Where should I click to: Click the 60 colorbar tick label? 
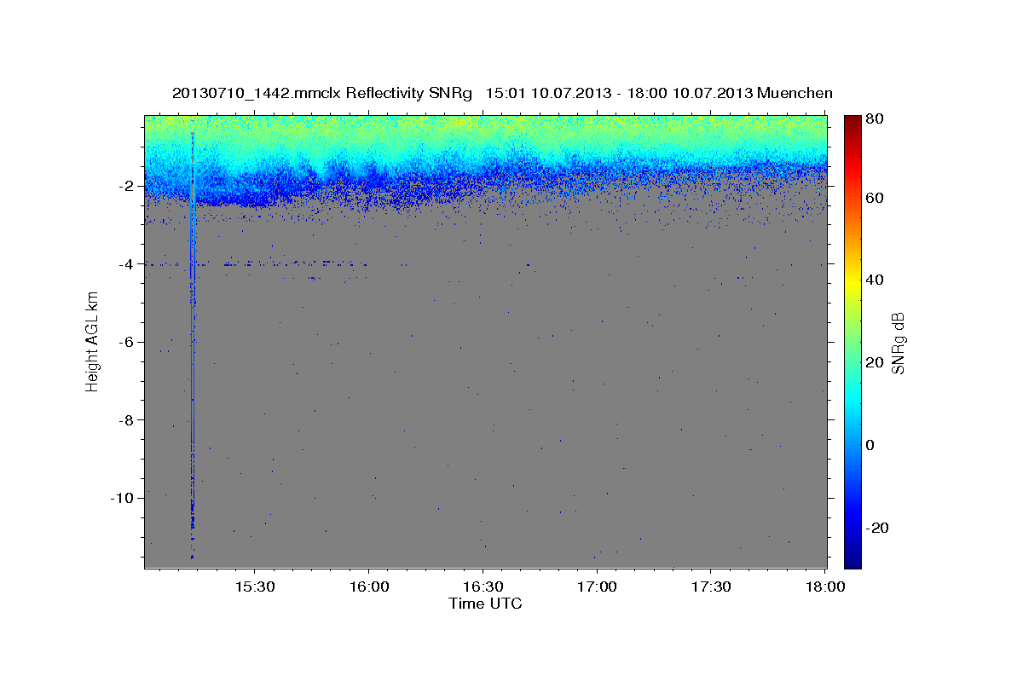874,198
